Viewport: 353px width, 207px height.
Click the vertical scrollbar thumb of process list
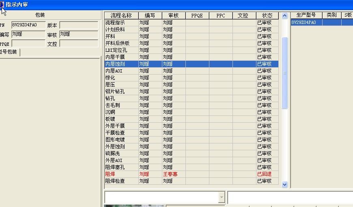pos(284,73)
